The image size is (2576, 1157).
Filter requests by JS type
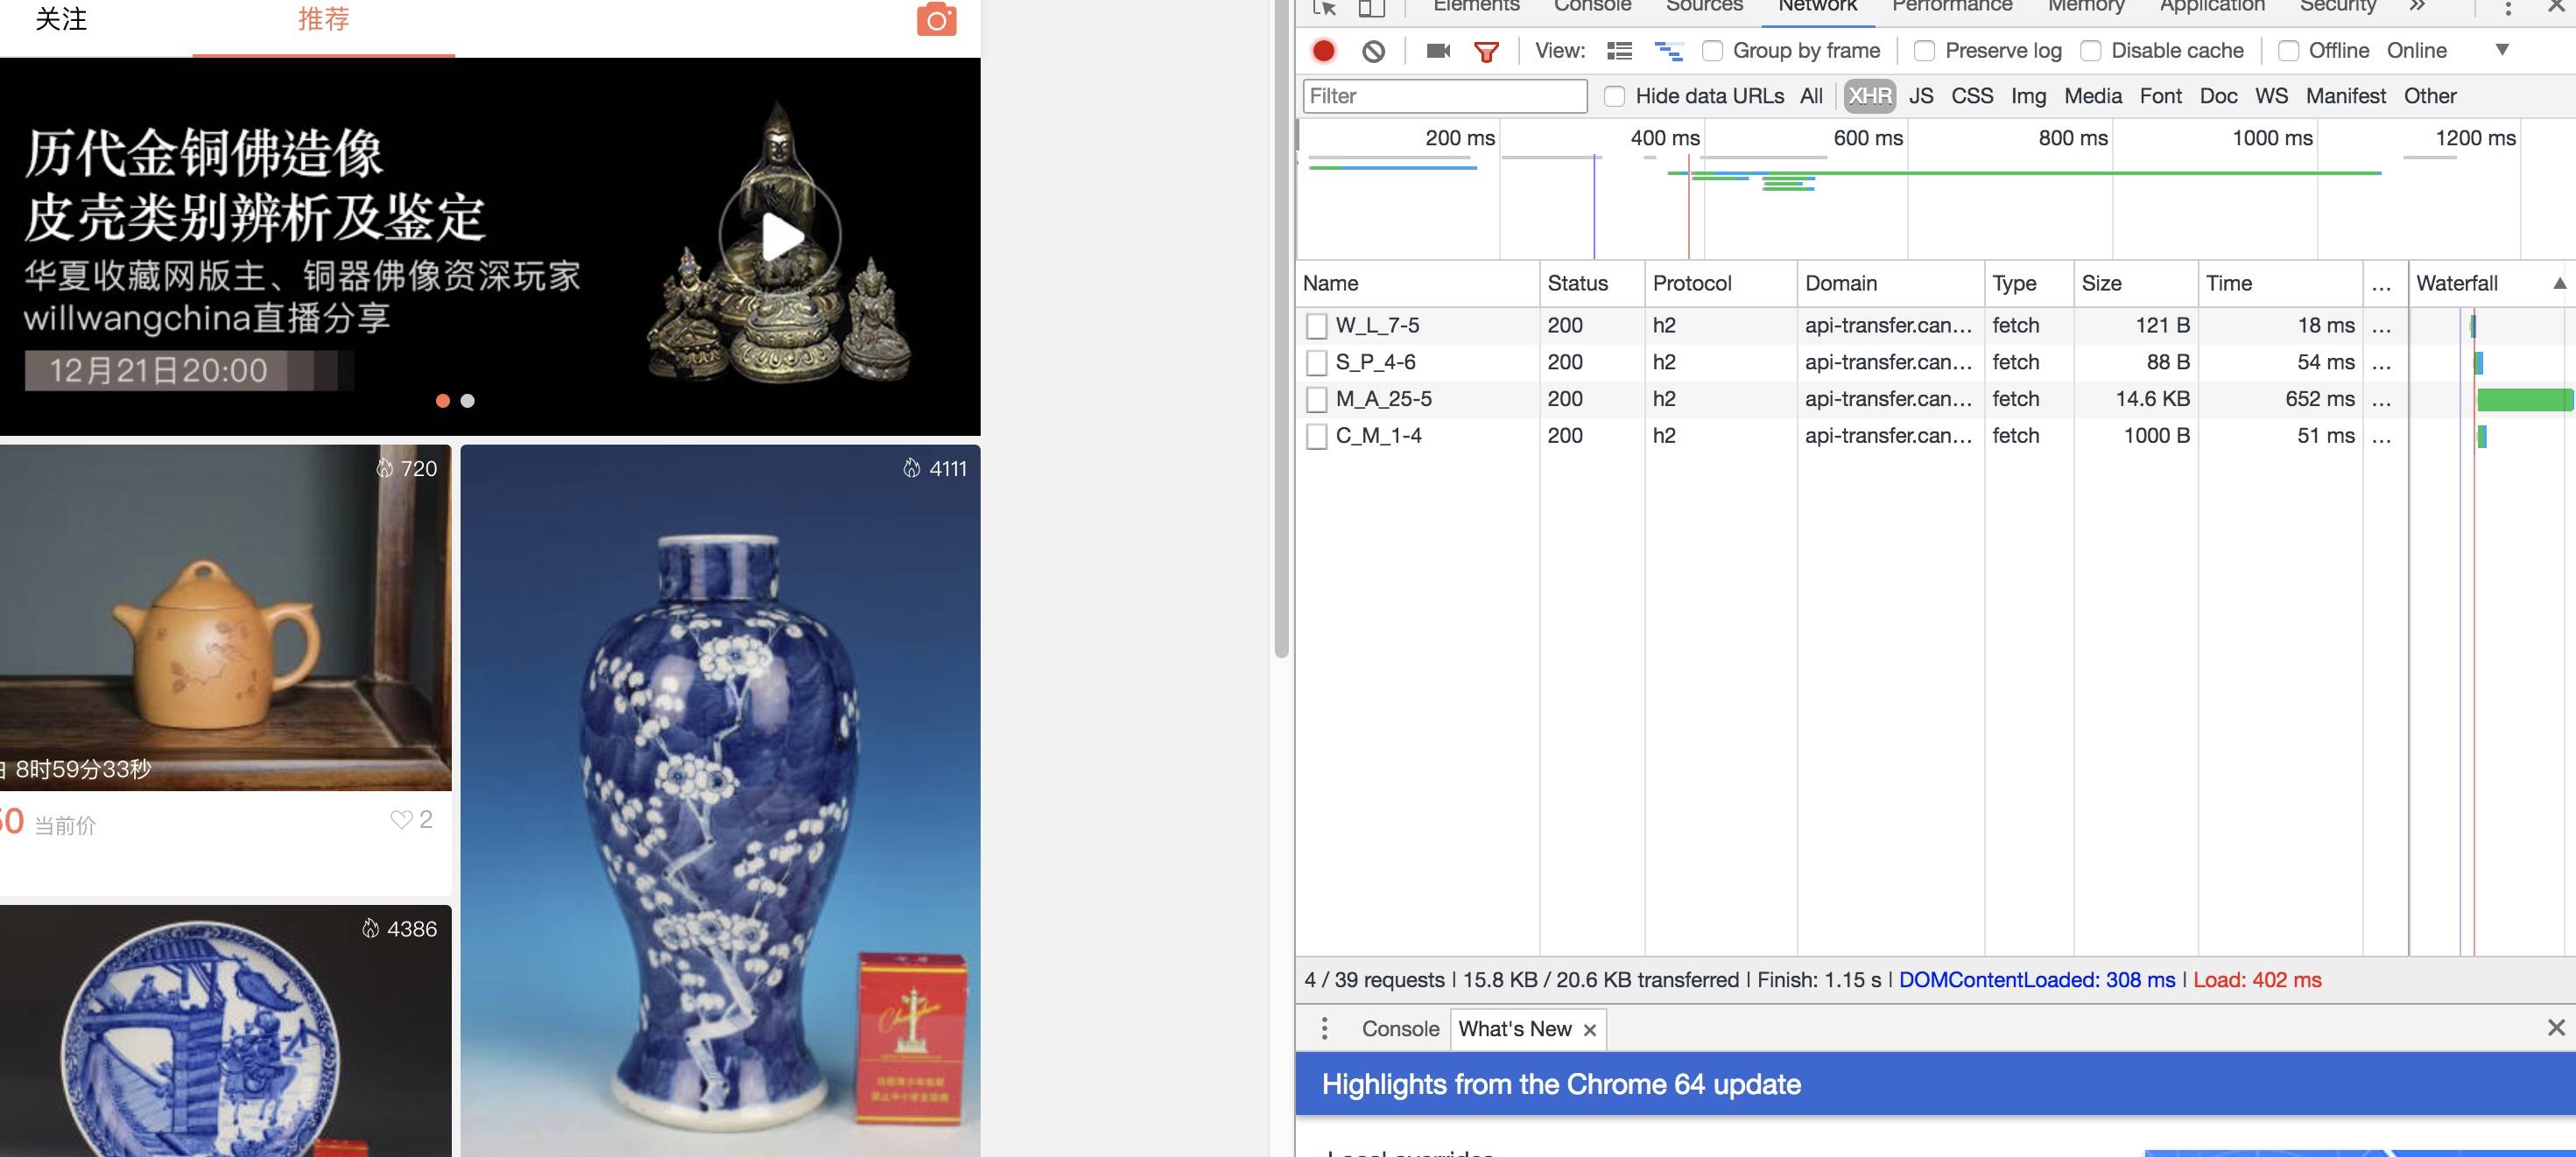1920,96
